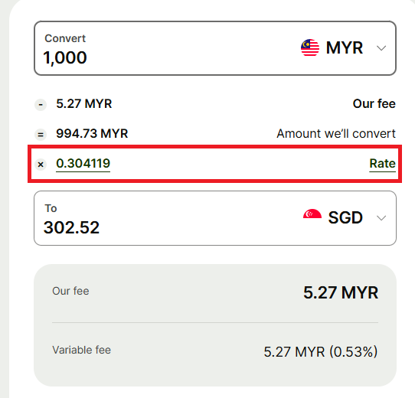Open the underlined 0.304119 rate link

click(x=83, y=164)
